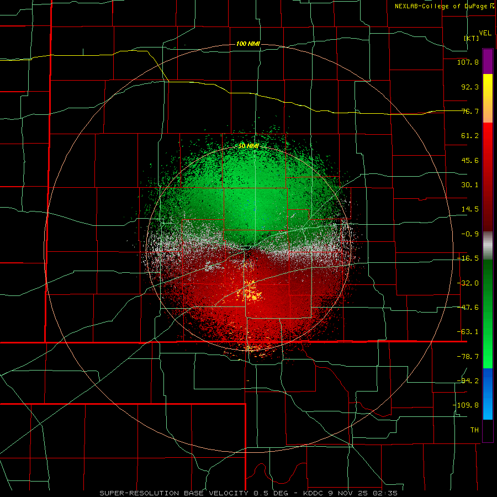Click the 92.3 scale value

click(470, 87)
